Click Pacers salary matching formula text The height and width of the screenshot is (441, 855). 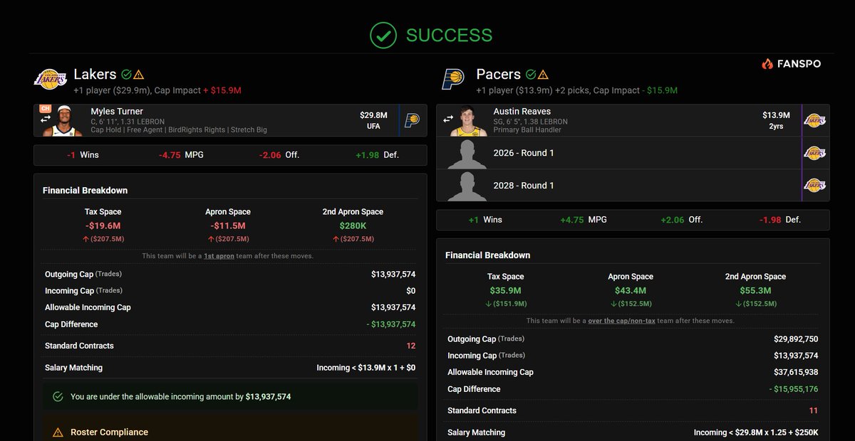point(756,432)
